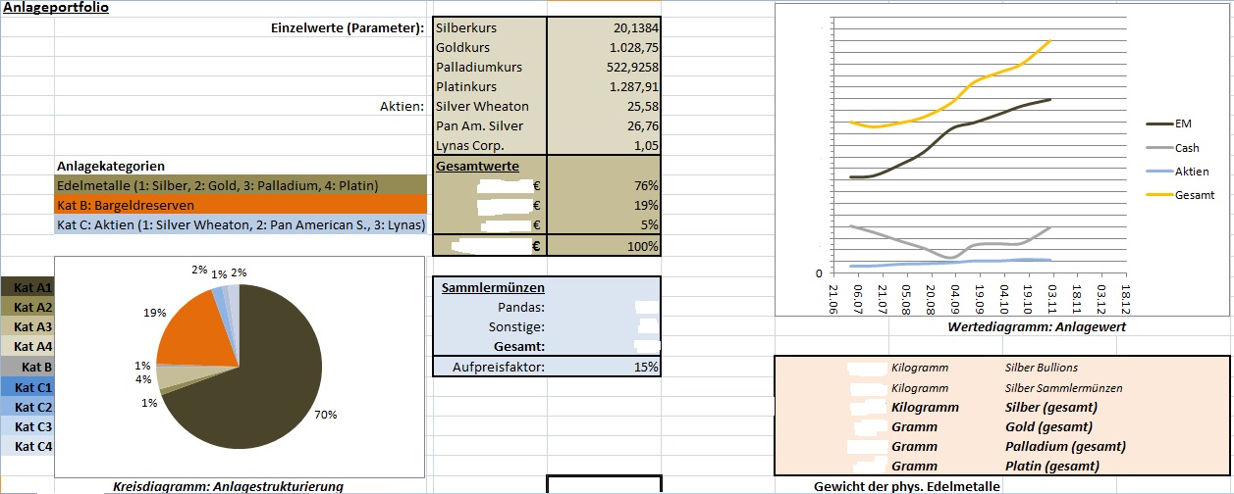This screenshot has width=1234, height=494.
Task: Click the Goldkurs value 1.028,75
Action: click(x=604, y=48)
